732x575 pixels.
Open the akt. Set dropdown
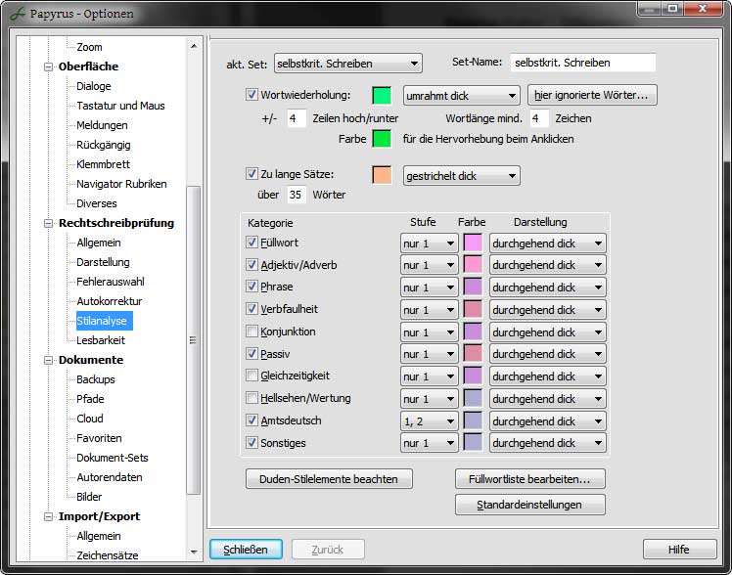[348, 64]
